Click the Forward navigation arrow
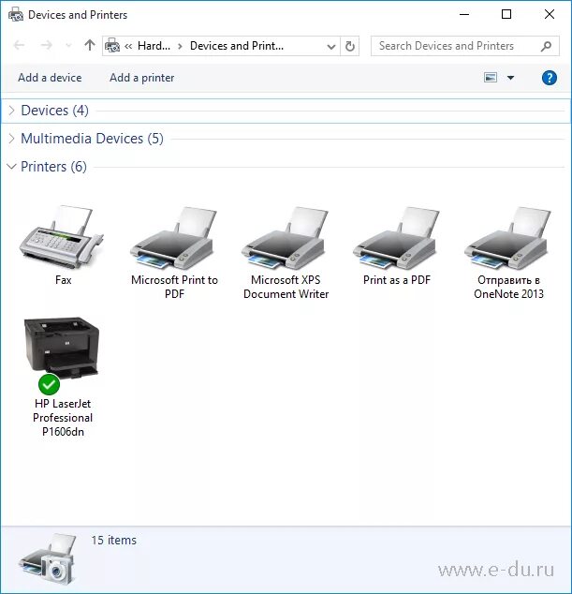The width and height of the screenshot is (572, 594). tap(47, 46)
